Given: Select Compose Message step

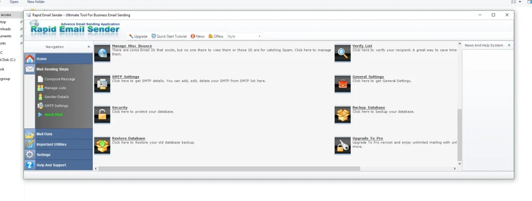Looking at the screenshot, I should point(60,79).
